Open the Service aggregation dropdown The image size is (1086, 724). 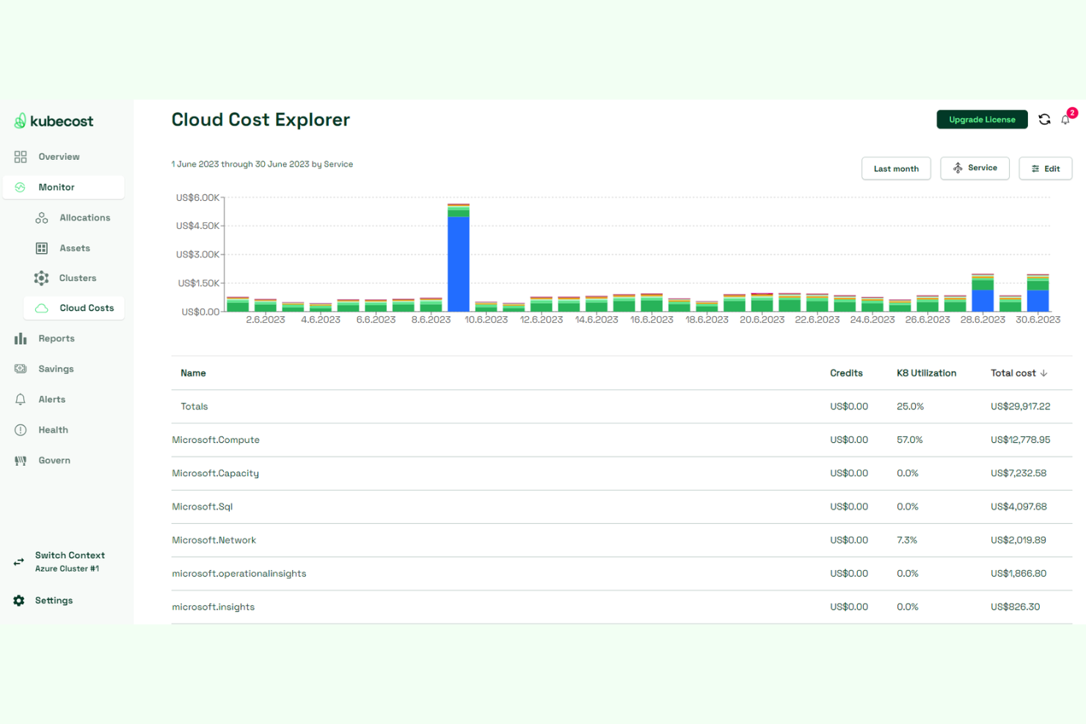(x=974, y=168)
